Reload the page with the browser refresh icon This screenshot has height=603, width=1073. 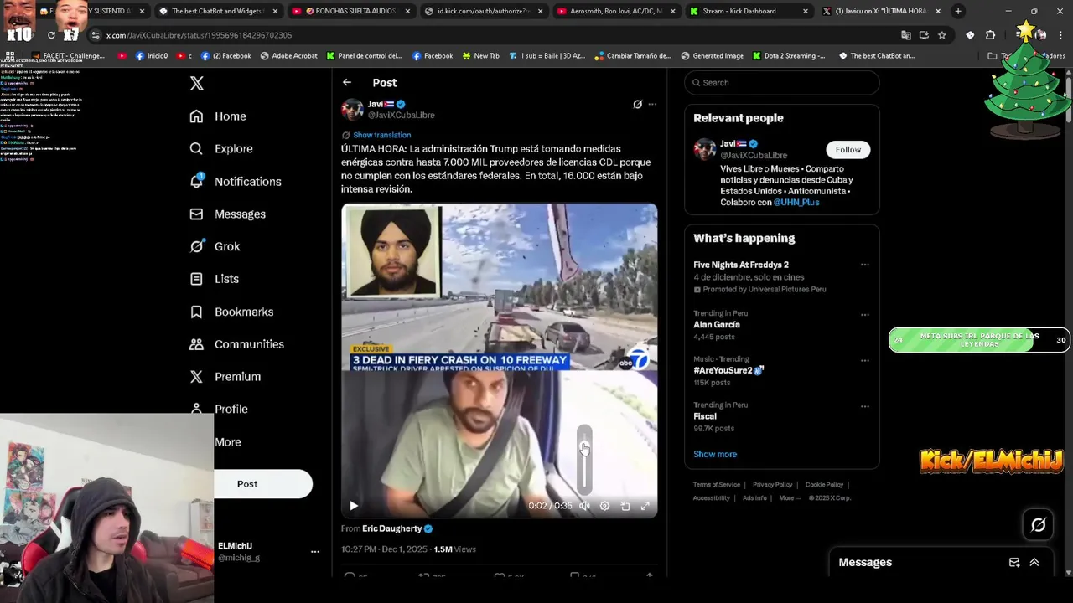point(51,35)
